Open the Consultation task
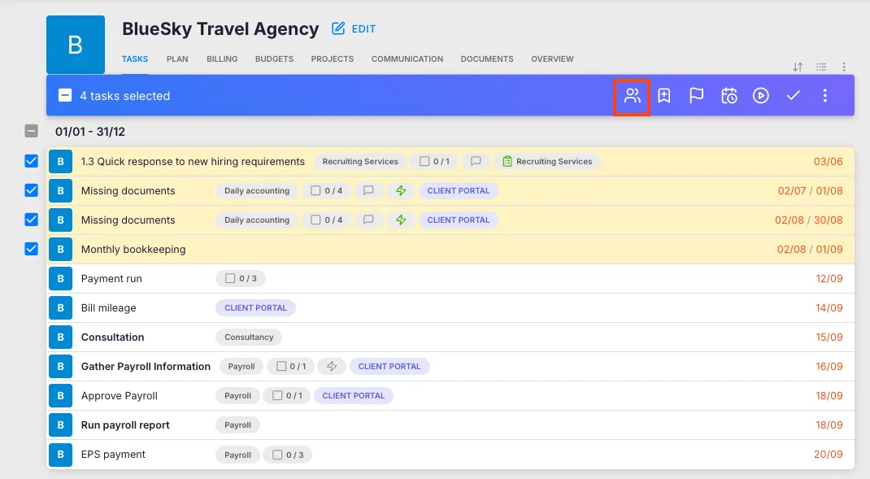Viewport: 870px width, 479px height. point(112,337)
